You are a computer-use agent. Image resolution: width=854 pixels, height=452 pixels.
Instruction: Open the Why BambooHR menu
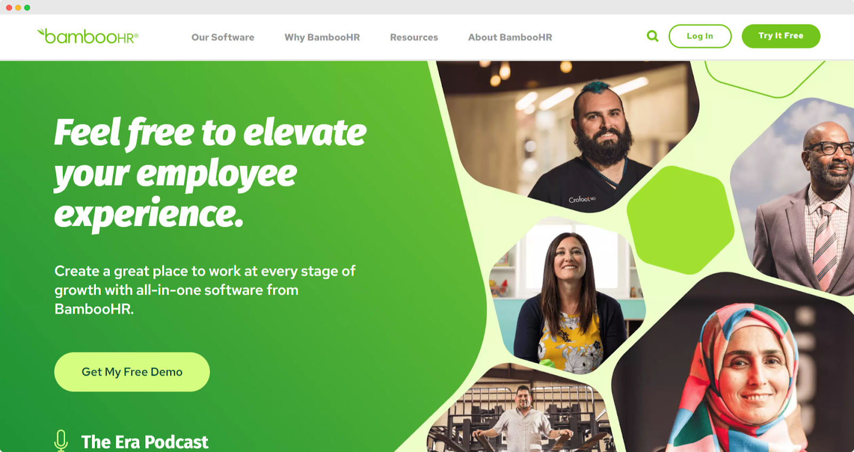322,37
